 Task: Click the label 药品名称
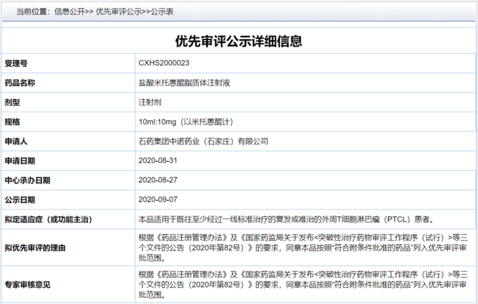tap(20, 83)
